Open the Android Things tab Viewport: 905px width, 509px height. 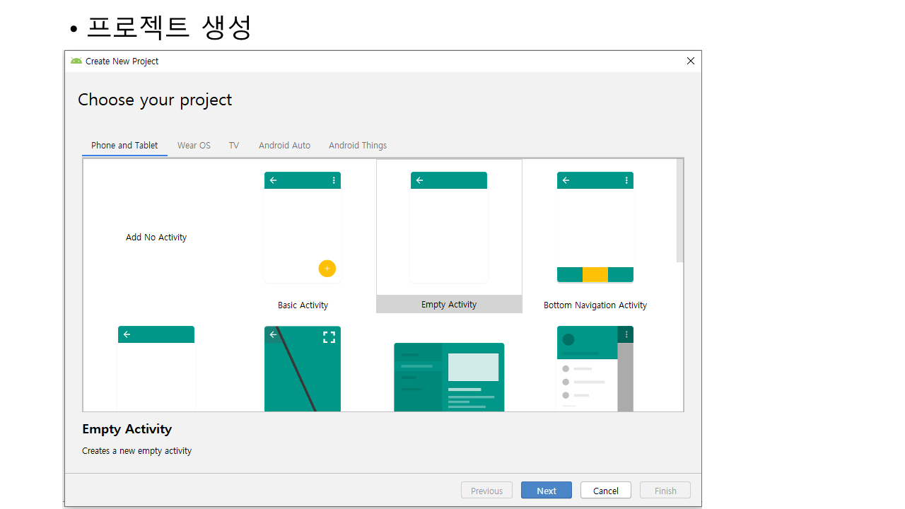click(x=358, y=146)
